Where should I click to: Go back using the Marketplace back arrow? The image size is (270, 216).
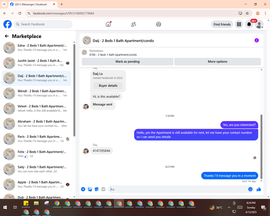tap(6, 36)
